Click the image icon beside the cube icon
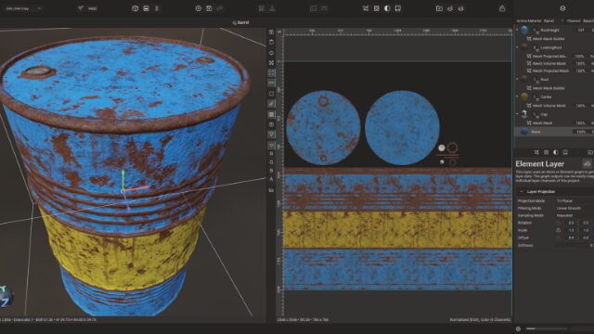This screenshot has width=594, height=334. pyautogui.click(x=146, y=8)
